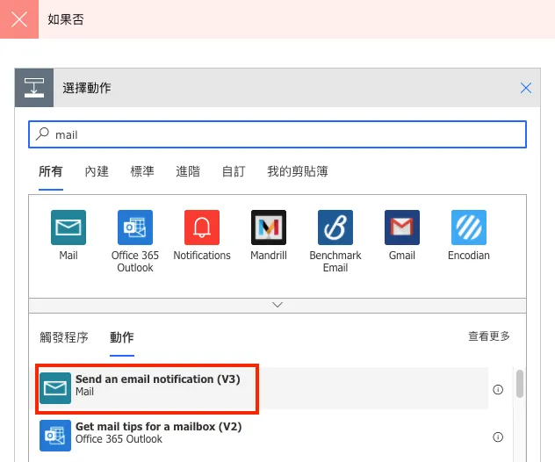Open the 標準 tab

click(142, 171)
